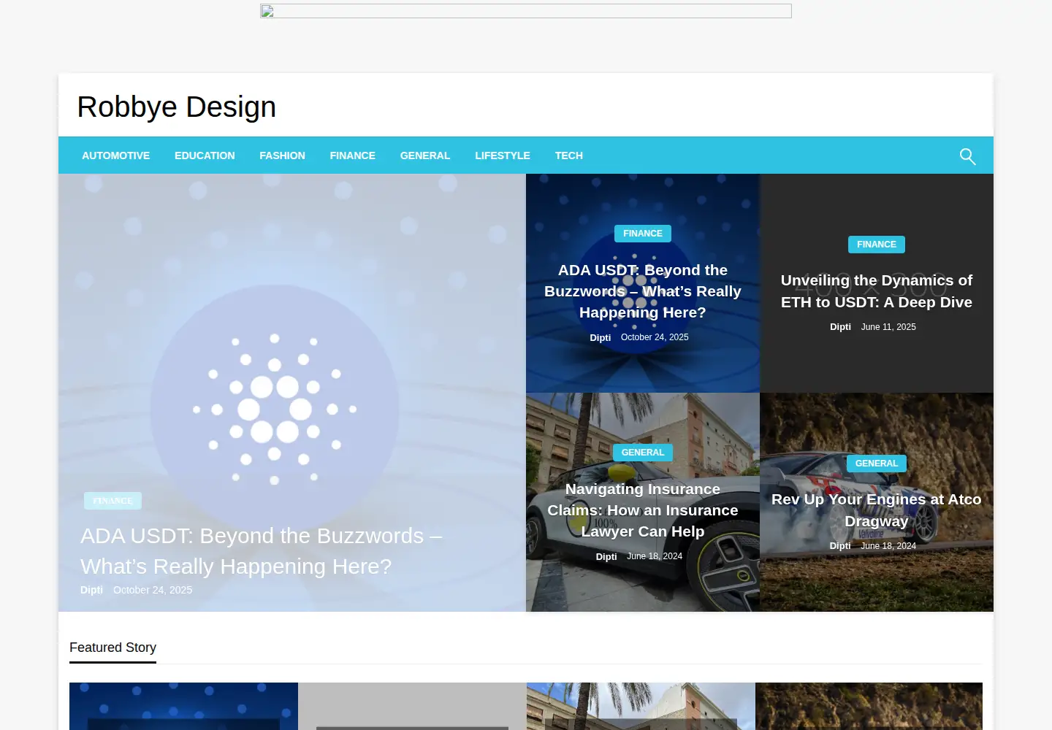Click the General badge on the Insurance Claims tile
The image size is (1052, 730).
click(x=643, y=453)
